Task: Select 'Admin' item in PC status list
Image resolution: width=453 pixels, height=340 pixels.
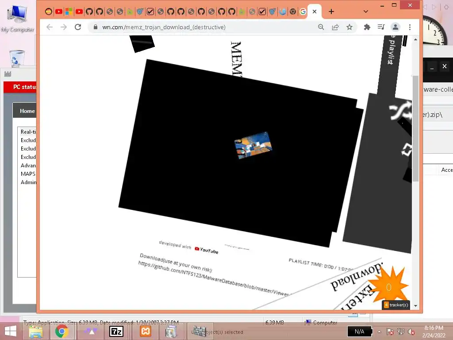Action: point(28,182)
